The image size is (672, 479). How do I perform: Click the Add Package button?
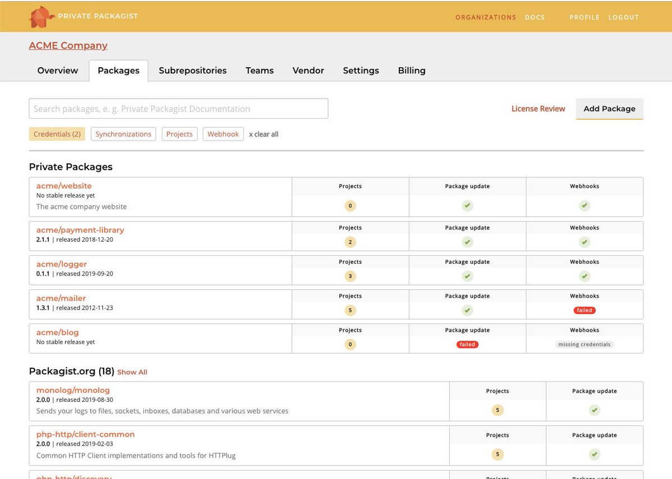609,109
